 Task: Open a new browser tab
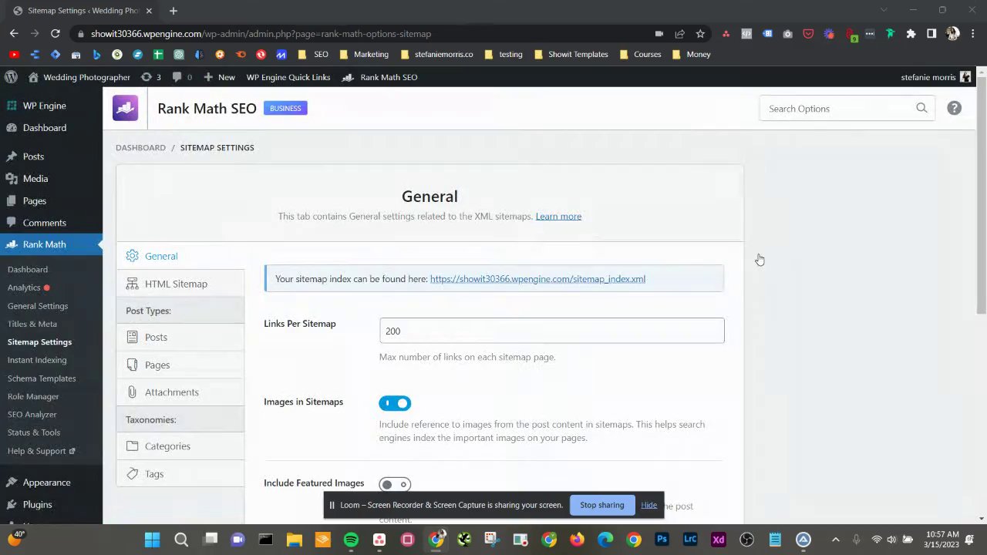point(173,11)
